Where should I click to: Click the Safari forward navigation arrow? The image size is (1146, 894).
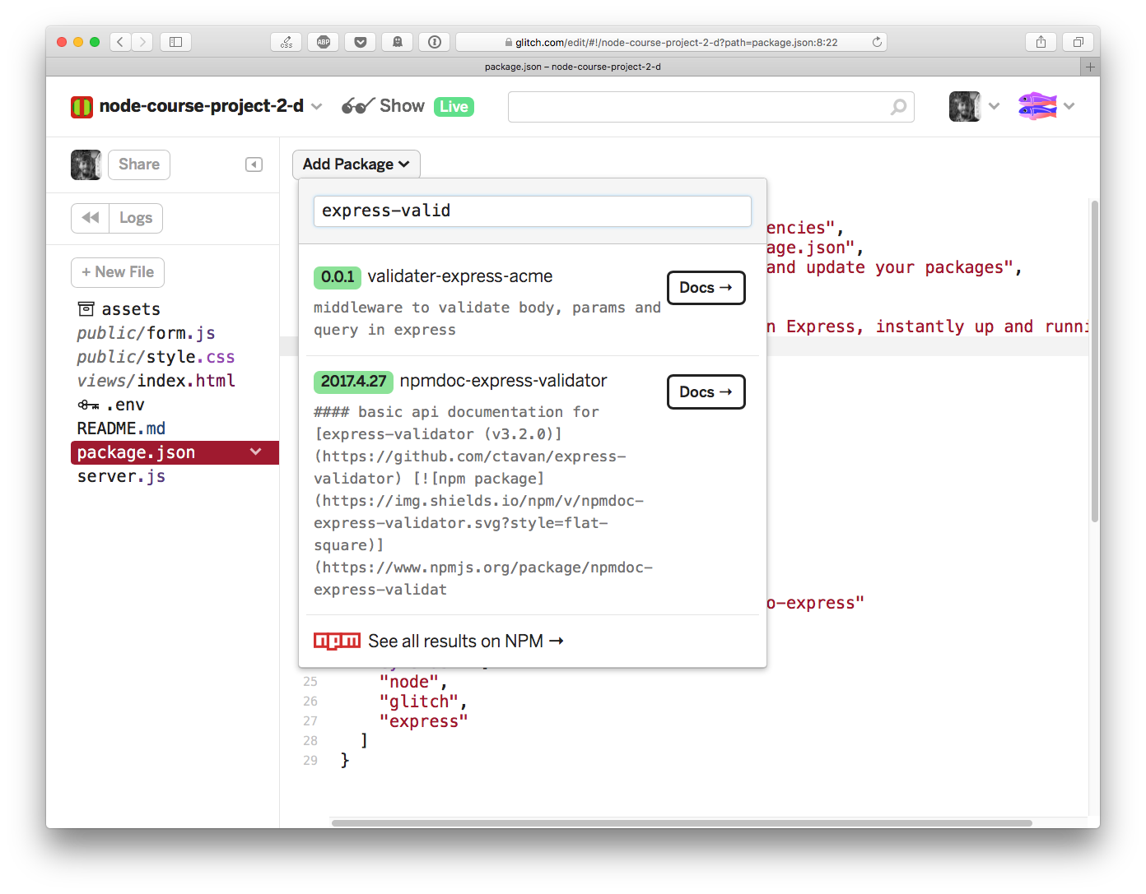coord(142,42)
